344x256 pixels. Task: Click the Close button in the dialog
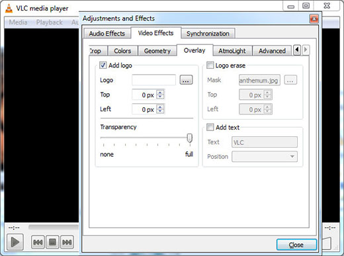pyautogui.click(x=296, y=245)
